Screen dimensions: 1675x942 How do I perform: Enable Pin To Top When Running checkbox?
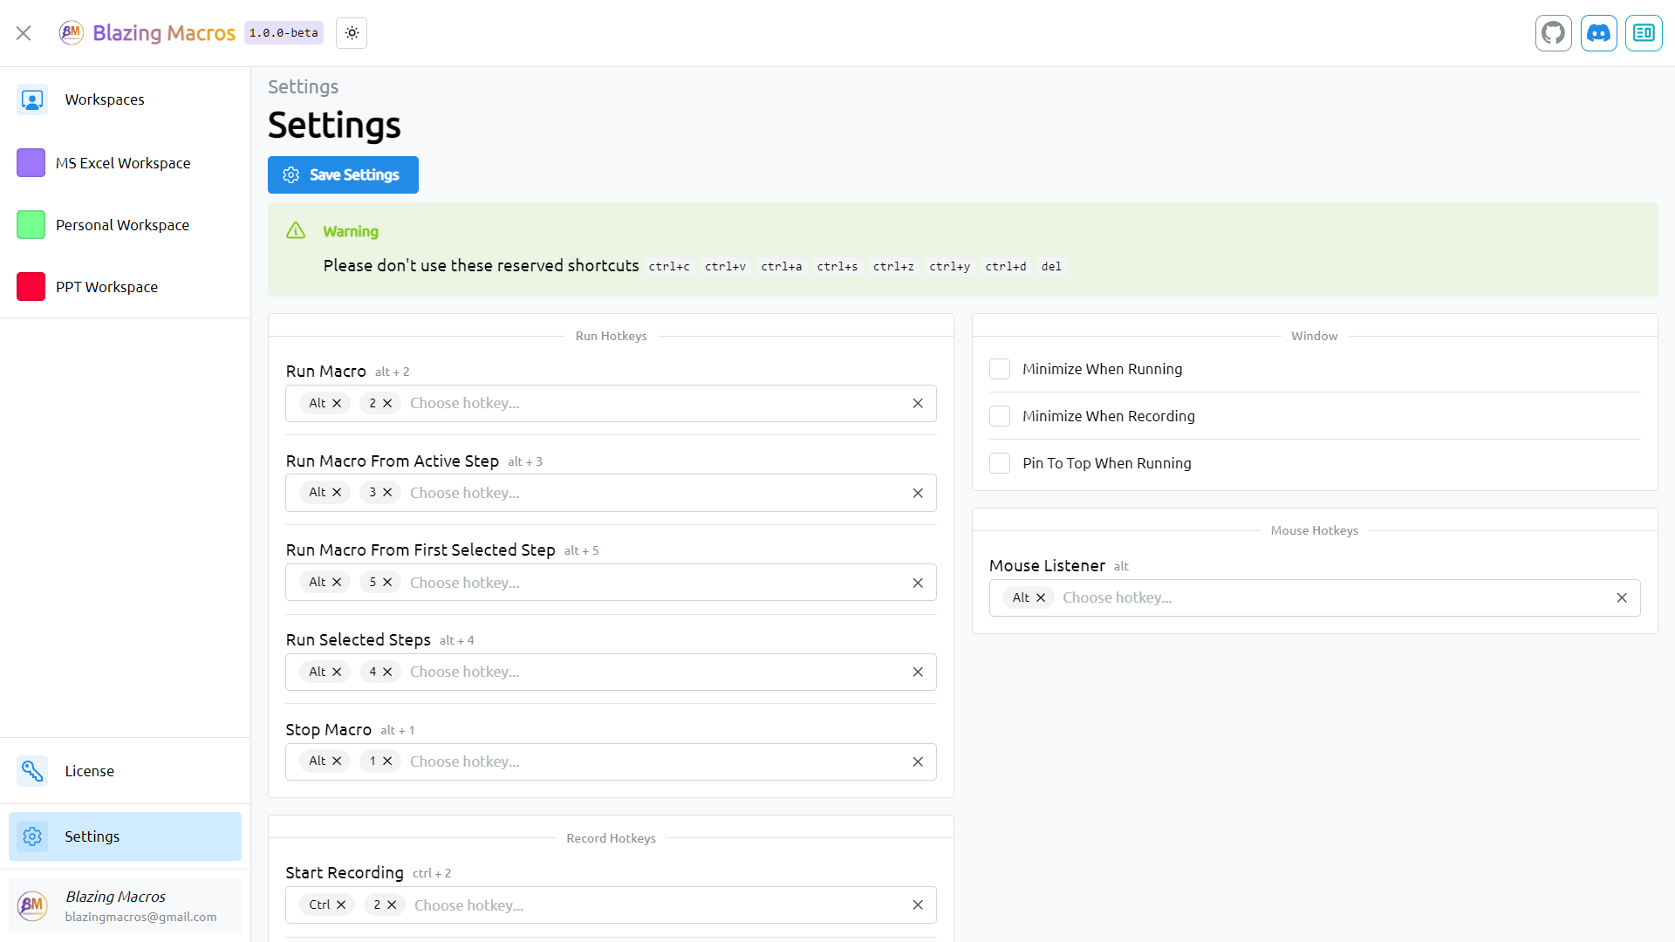pyautogui.click(x=1000, y=463)
